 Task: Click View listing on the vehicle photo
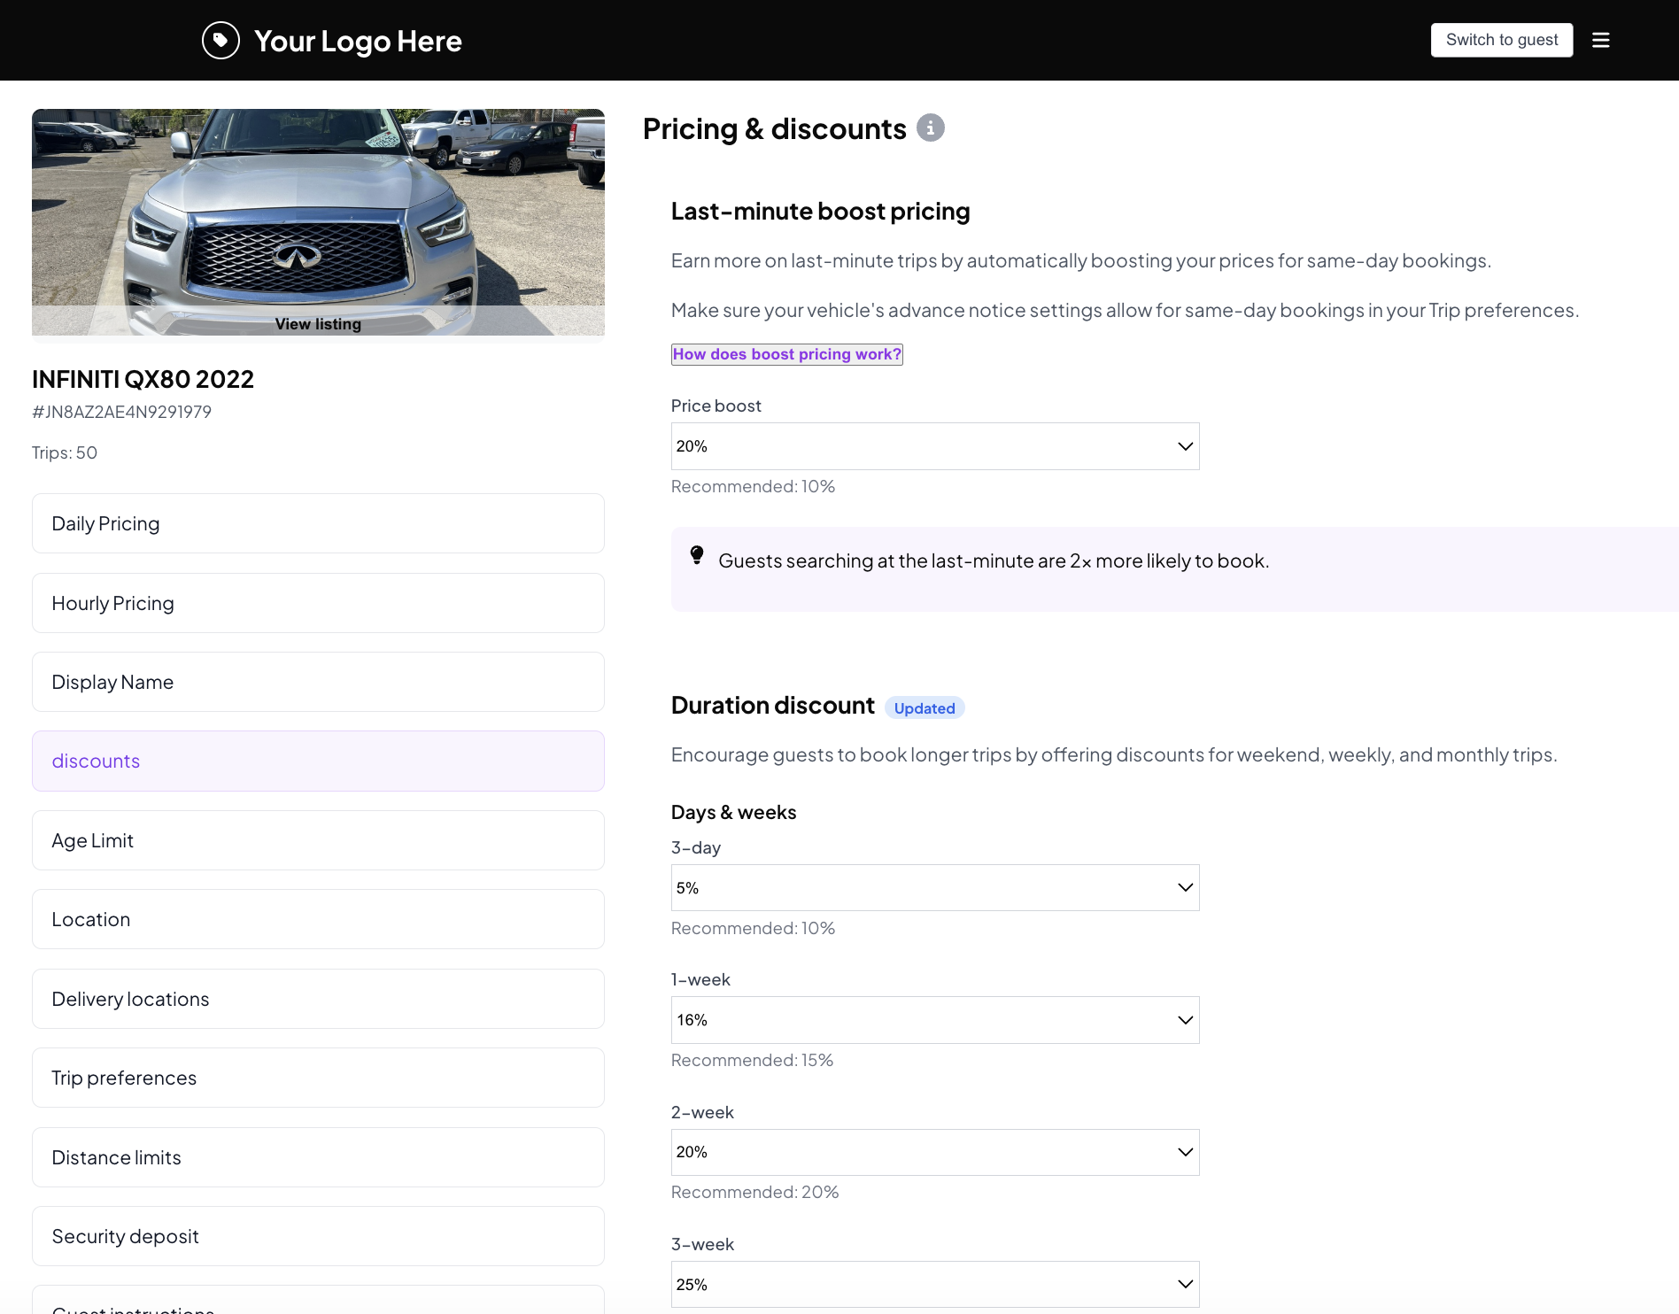[x=318, y=323]
